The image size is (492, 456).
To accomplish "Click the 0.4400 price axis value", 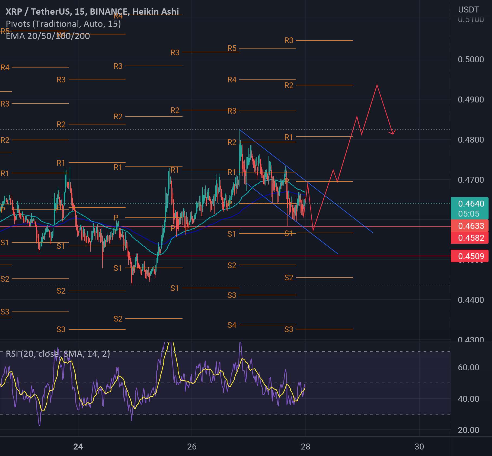I will 471,300.
